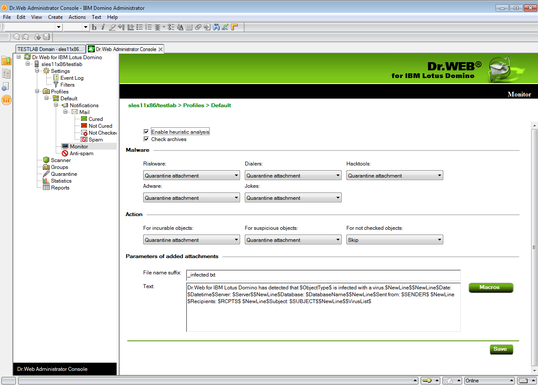Click the address book toolbar icon

coord(46,37)
